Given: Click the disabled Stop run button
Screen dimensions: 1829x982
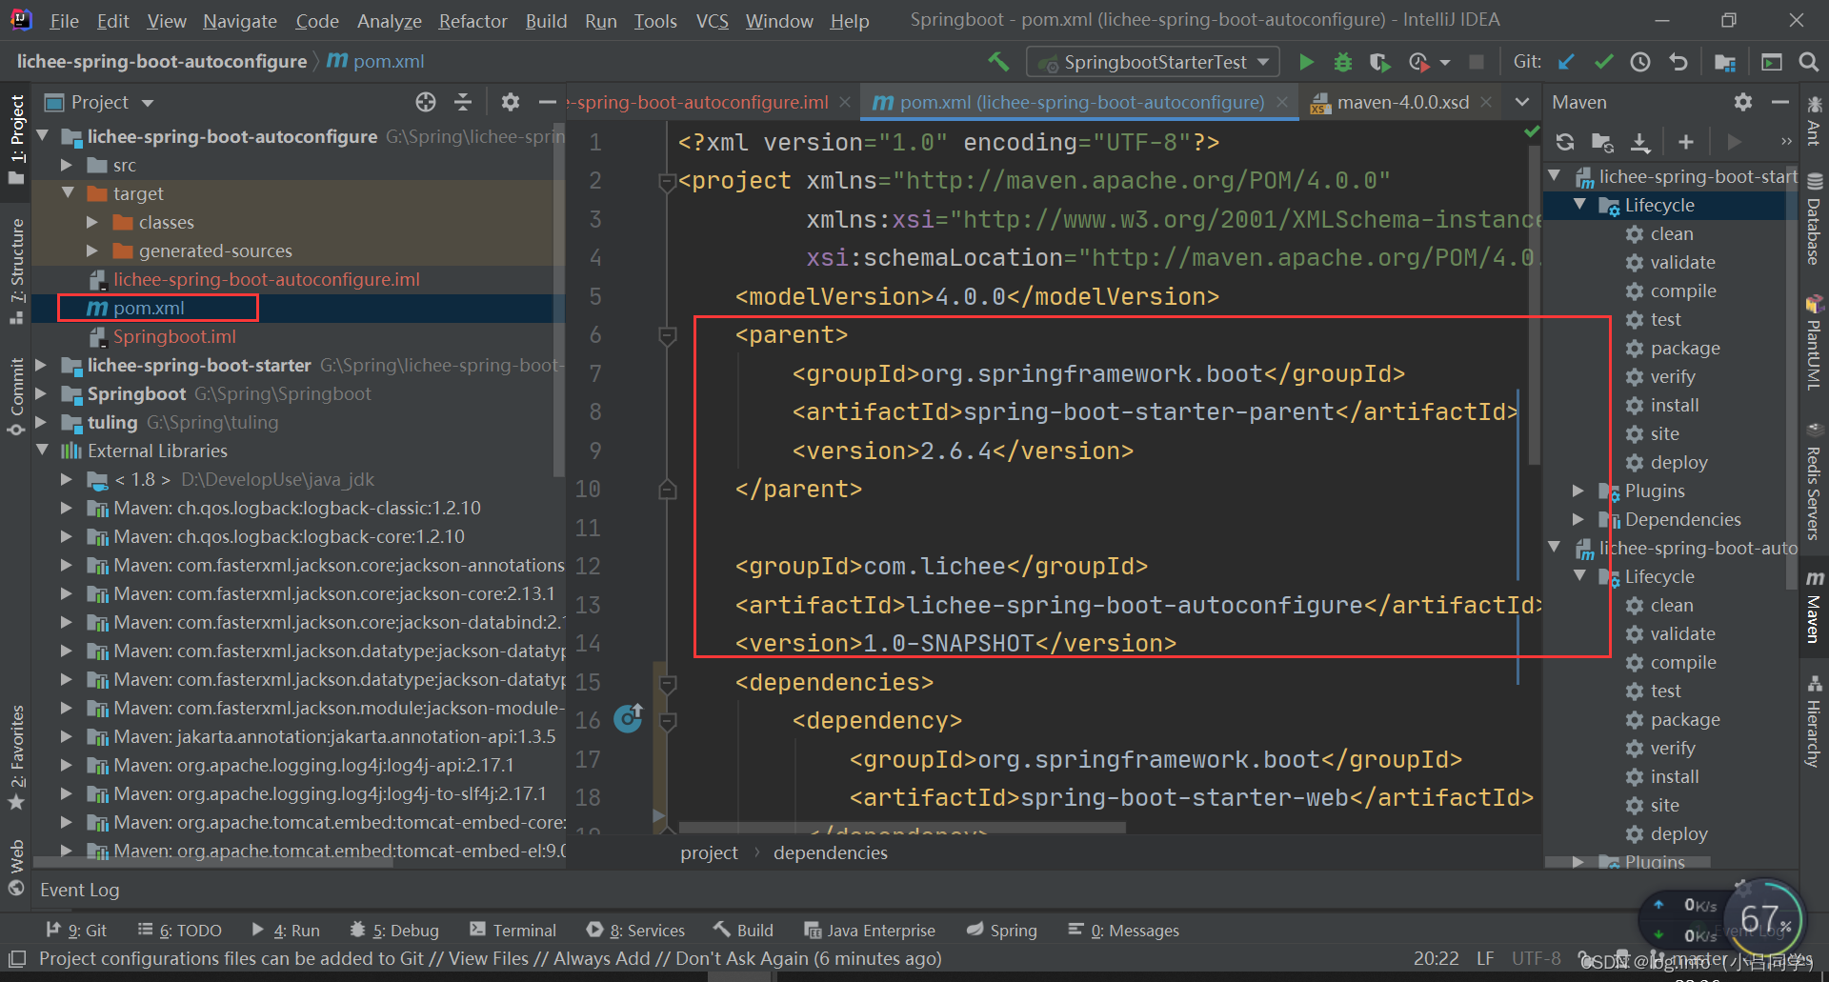Looking at the screenshot, I should (1477, 62).
